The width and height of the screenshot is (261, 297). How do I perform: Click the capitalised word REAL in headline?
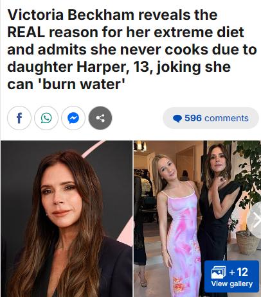point(26,32)
